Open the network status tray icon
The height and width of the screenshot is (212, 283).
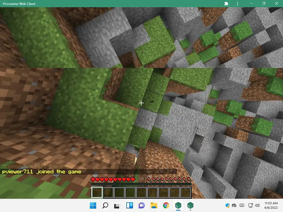pos(250,205)
